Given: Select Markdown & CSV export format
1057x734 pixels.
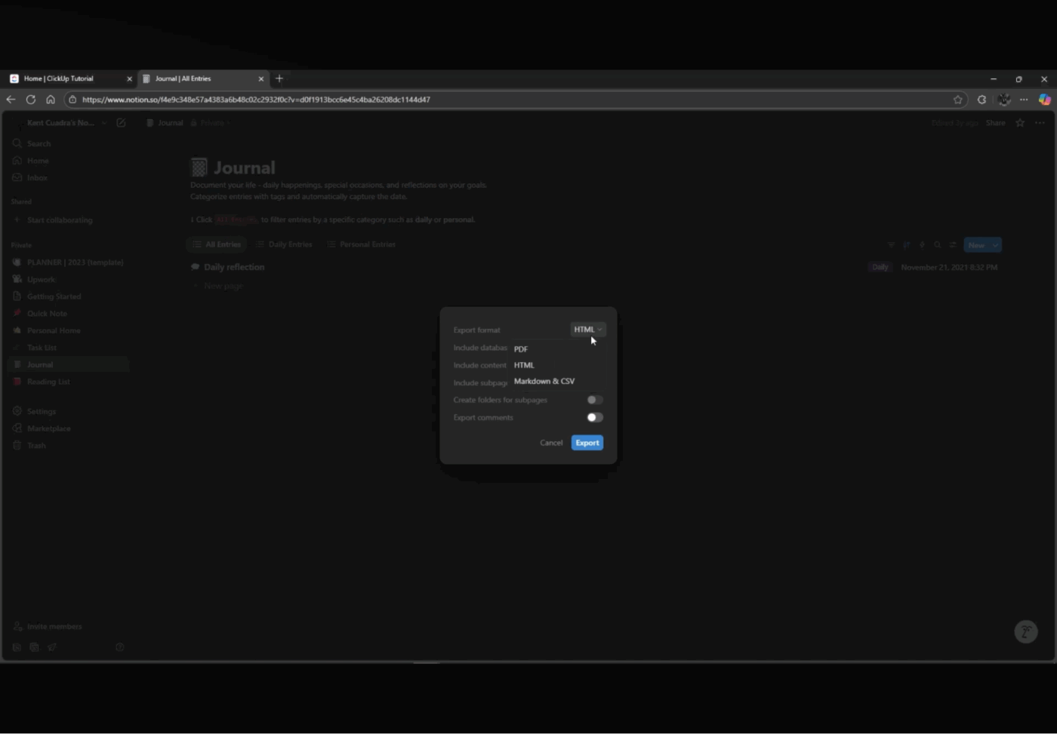Looking at the screenshot, I should tap(544, 381).
